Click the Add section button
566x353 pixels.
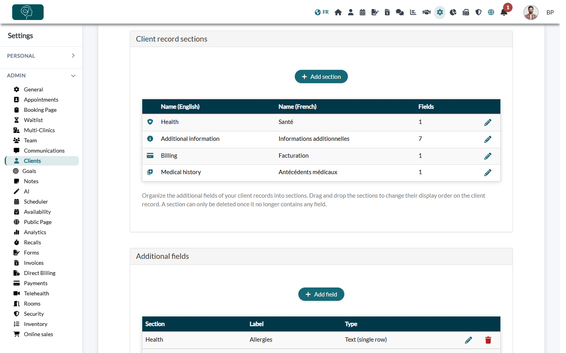point(321,76)
